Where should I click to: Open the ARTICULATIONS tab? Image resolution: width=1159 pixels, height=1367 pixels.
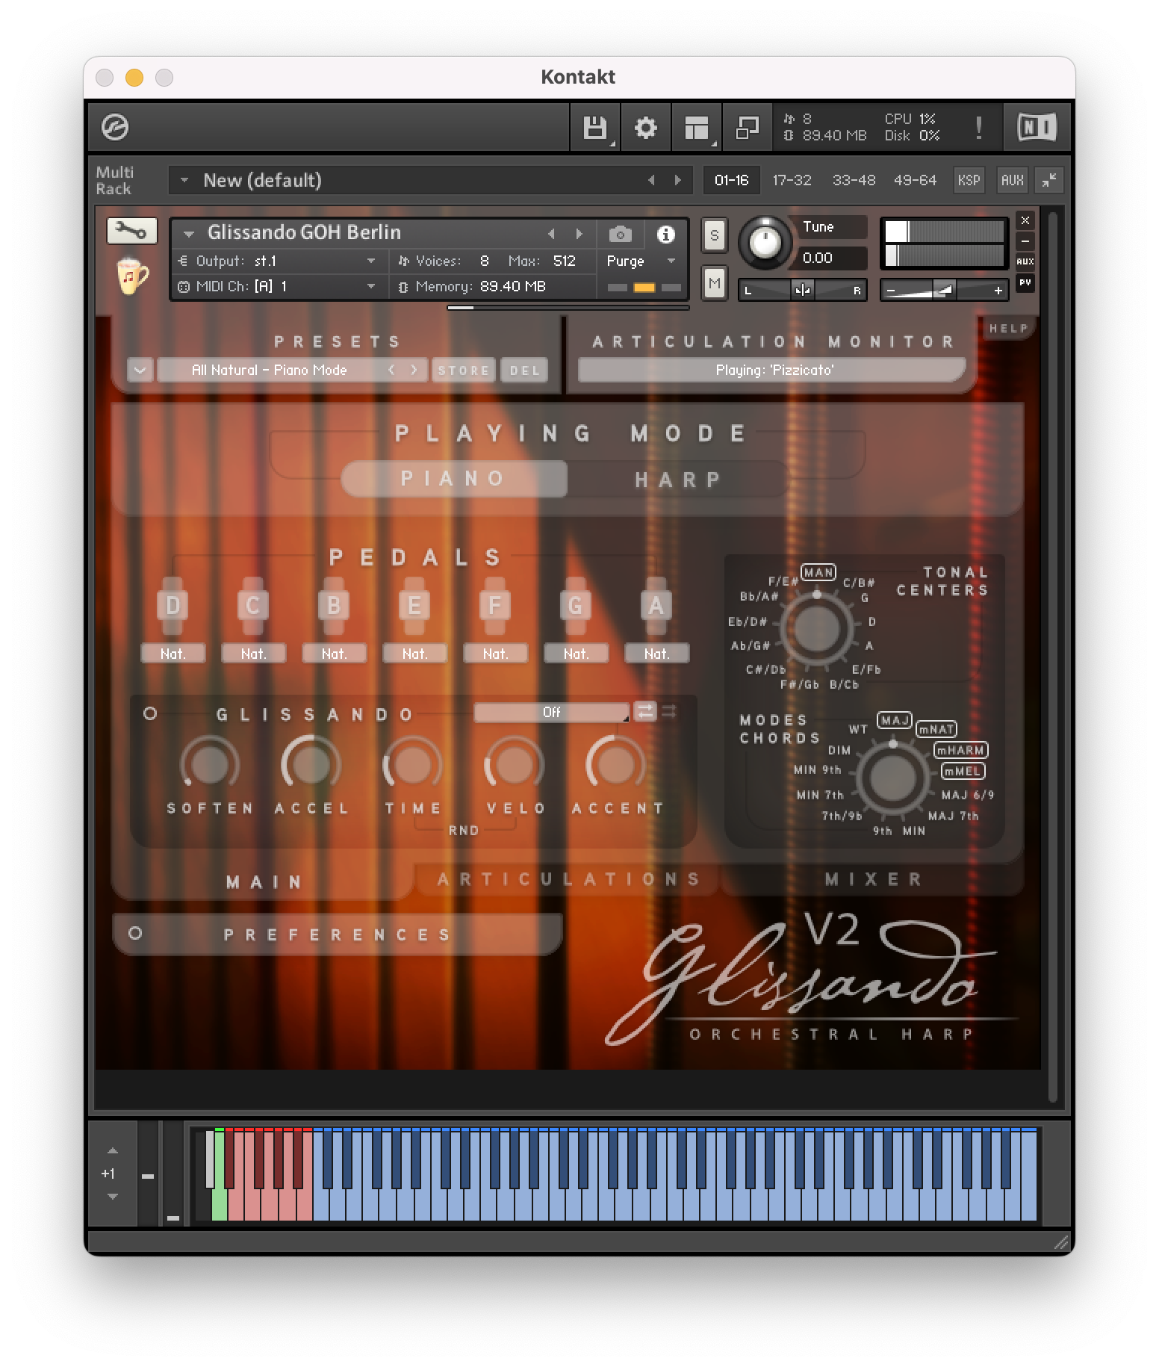tap(568, 879)
